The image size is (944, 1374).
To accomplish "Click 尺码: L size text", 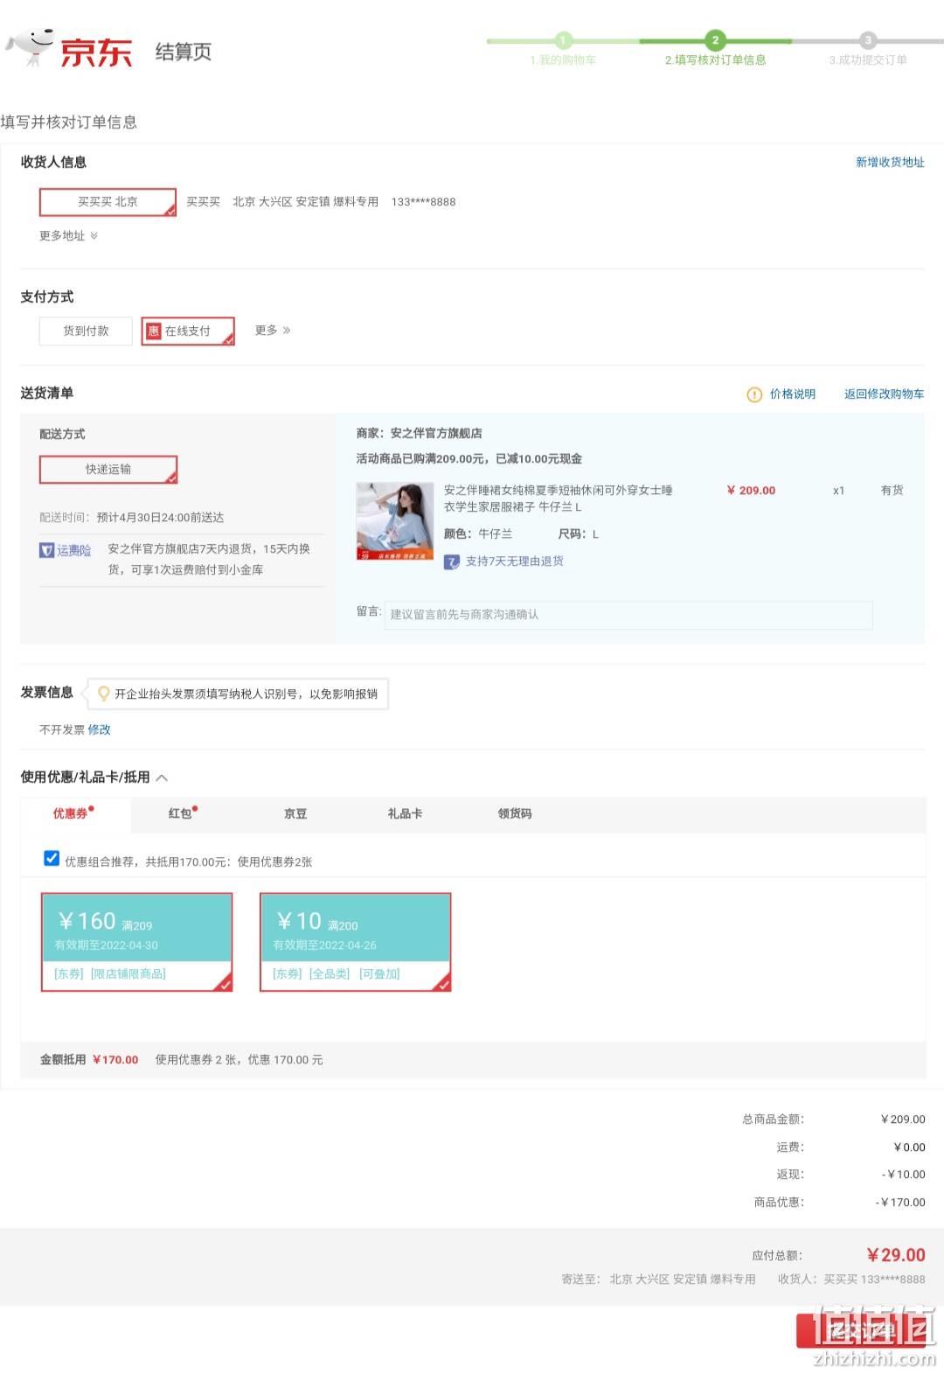I will pos(579,534).
